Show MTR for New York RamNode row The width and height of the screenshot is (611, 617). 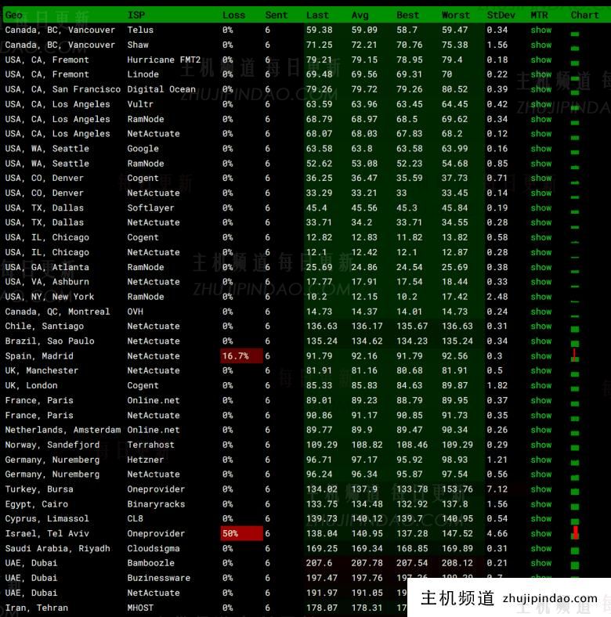(541, 297)
